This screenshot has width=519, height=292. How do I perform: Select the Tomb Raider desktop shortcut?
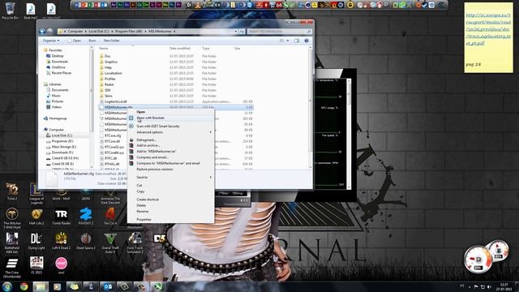62,217
